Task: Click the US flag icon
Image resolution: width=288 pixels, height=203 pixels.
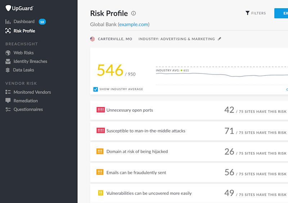Action: (93, 39)
